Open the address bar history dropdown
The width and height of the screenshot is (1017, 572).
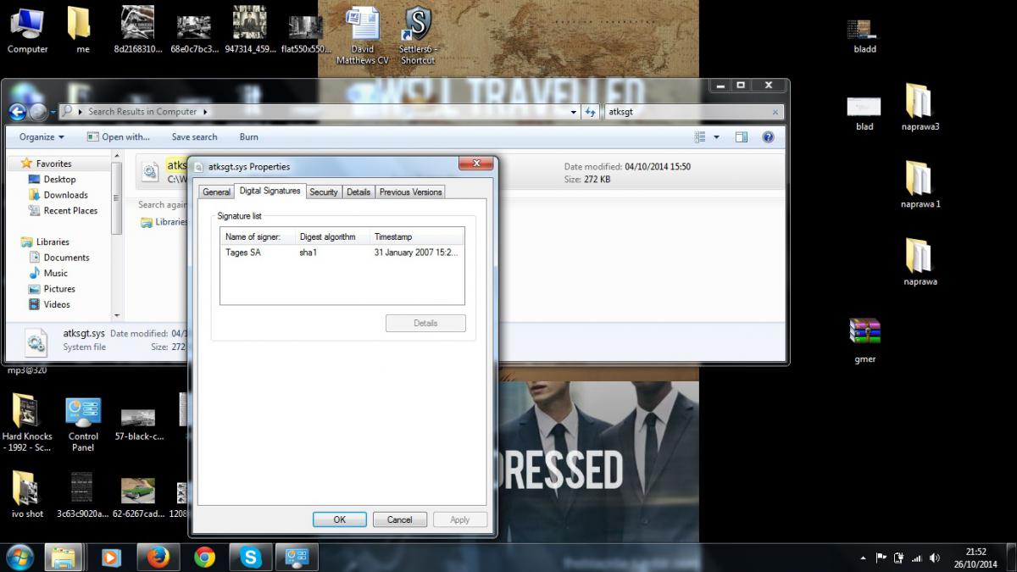[575, 112]
